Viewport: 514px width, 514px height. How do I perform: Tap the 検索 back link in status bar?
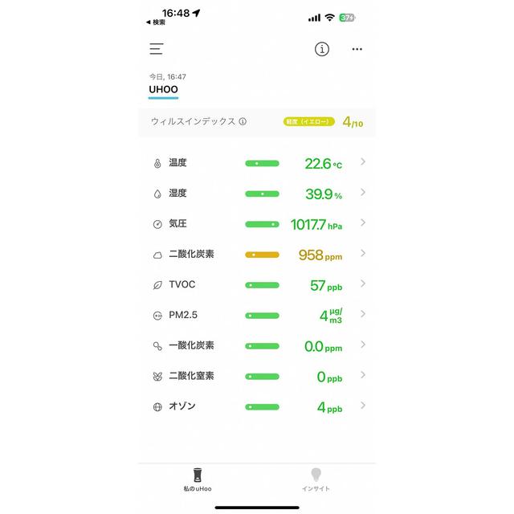(156, 22)
